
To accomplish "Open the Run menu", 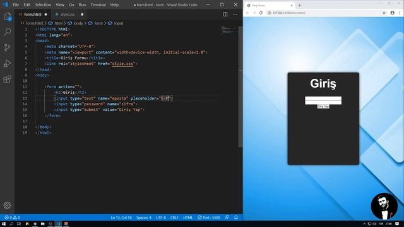I will click(82, 4).
